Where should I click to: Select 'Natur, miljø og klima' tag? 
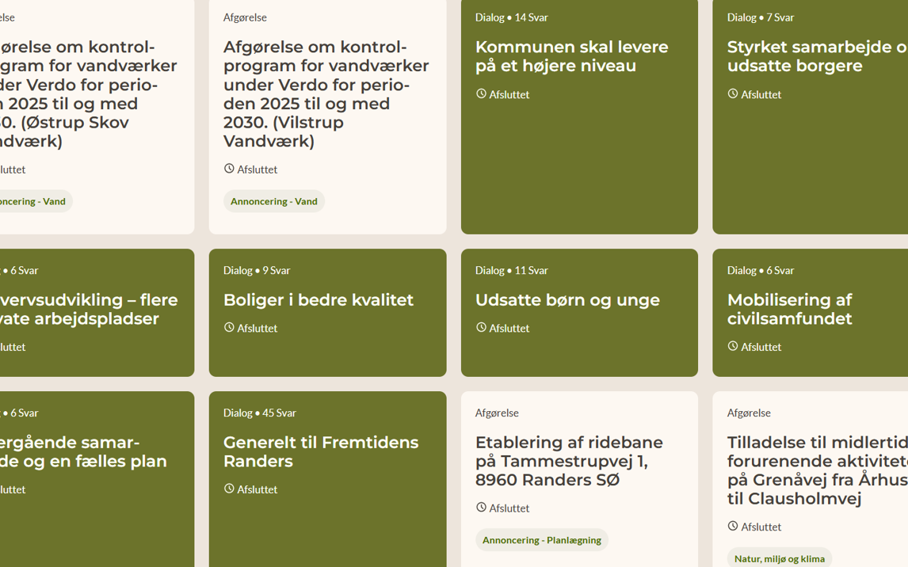tap(779, 558)
